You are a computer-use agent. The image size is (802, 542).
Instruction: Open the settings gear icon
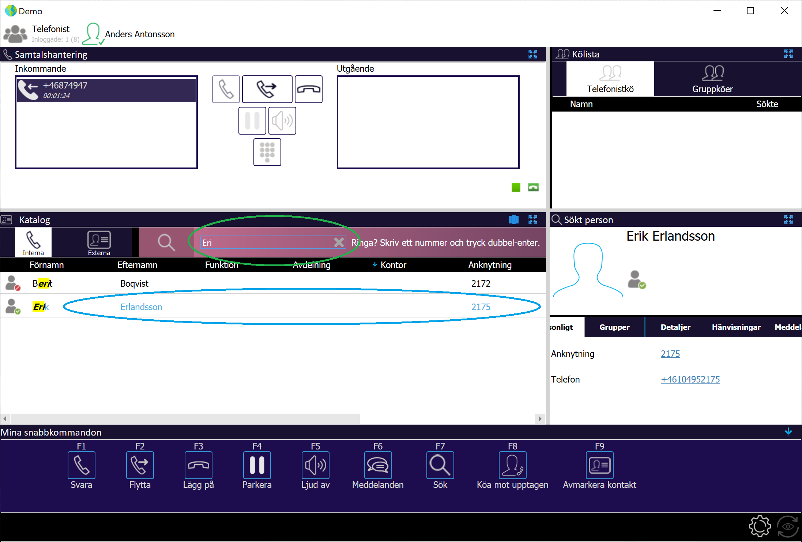(x=760, y=526)
